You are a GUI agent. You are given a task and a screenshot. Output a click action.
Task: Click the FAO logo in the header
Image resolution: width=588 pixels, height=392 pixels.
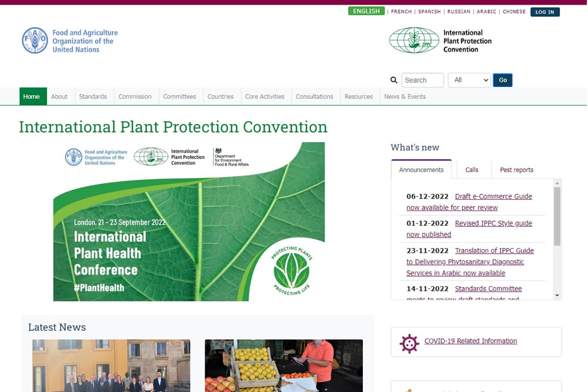point(35,41)
